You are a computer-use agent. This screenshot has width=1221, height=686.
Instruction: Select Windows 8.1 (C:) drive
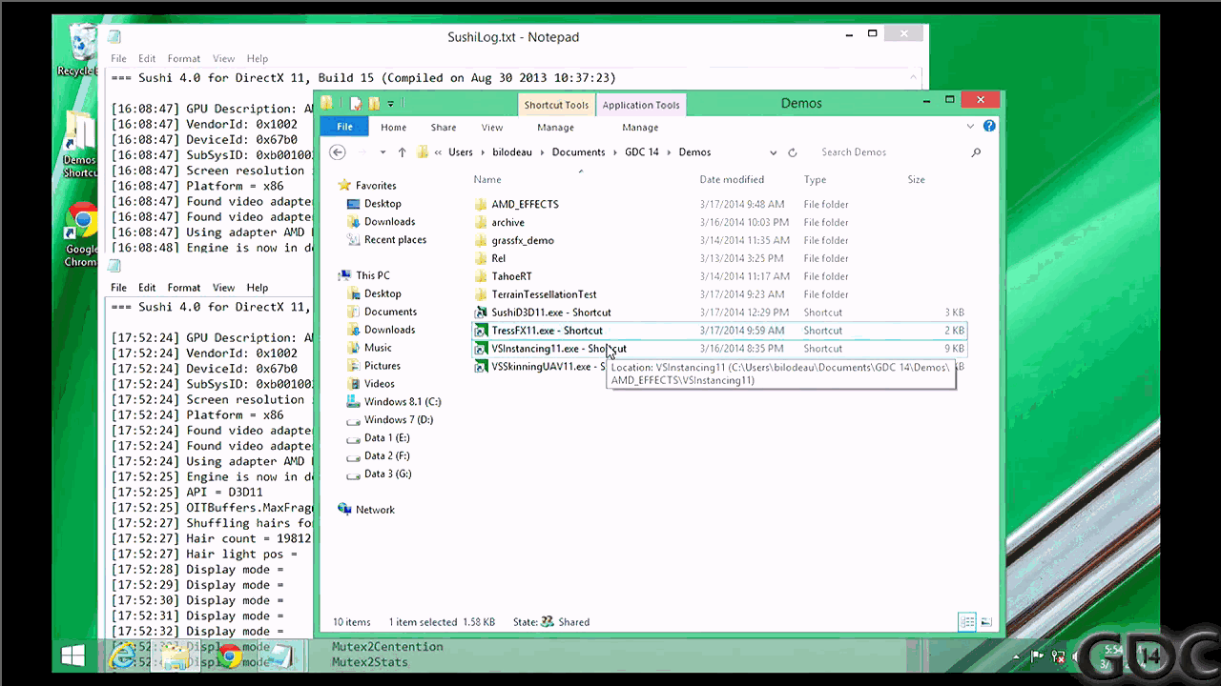(x=403, y=402)
